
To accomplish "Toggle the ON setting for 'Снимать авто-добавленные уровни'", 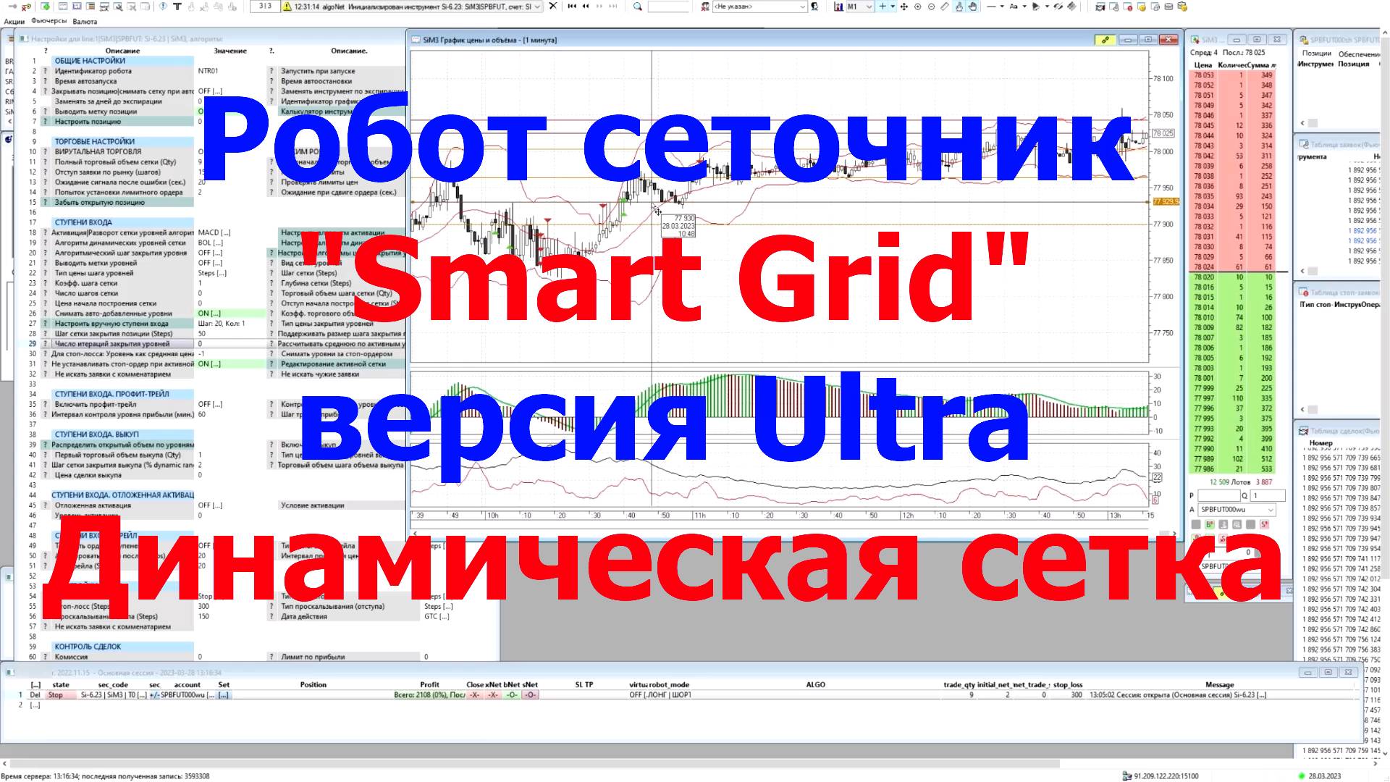I will tap(209, 314).
